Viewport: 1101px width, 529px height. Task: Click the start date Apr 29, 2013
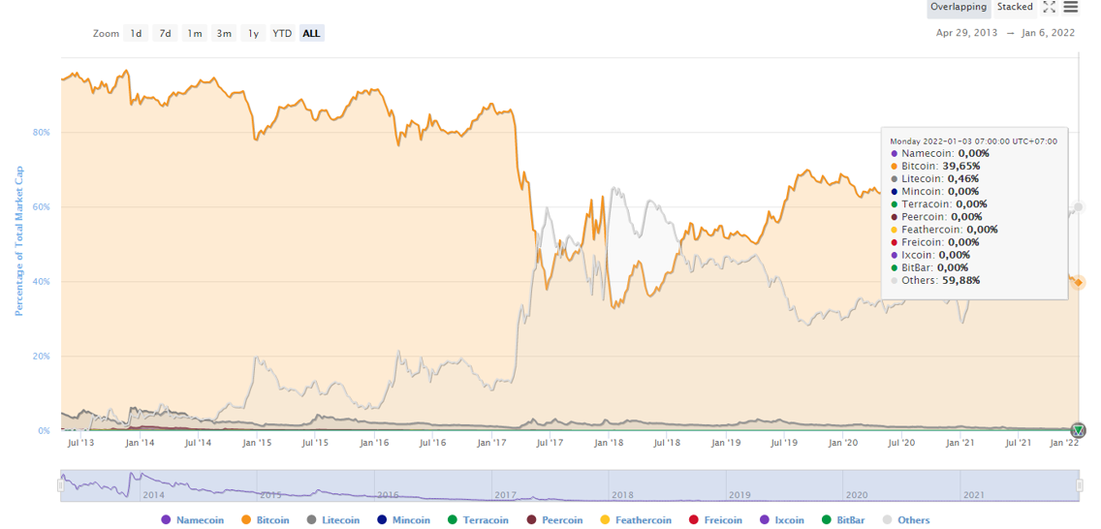tap(966, 33)
